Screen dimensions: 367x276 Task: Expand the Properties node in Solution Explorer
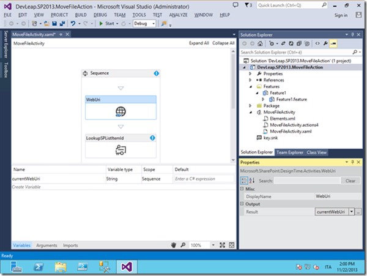click(x=250, y=73)
